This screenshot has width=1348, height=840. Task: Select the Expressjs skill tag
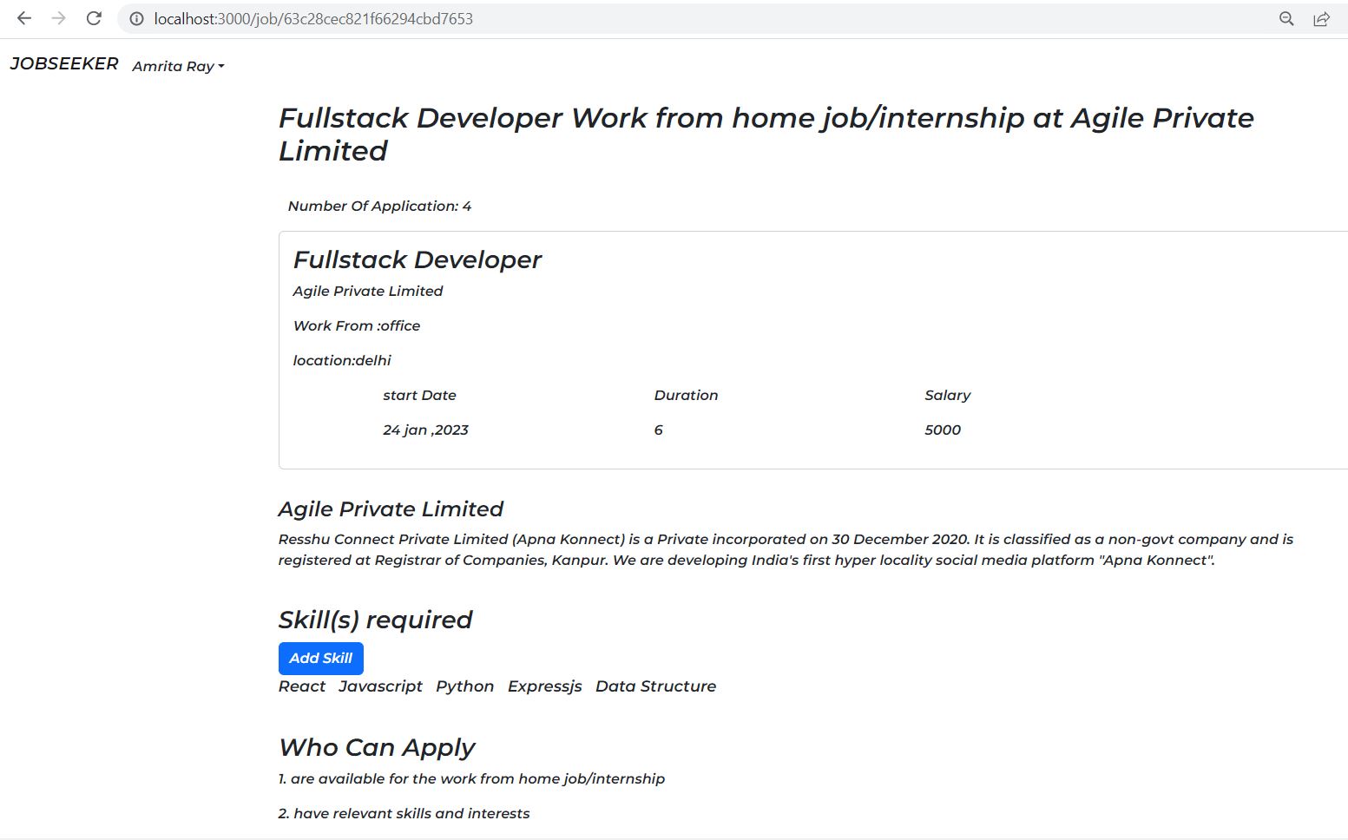click(544, 686)
